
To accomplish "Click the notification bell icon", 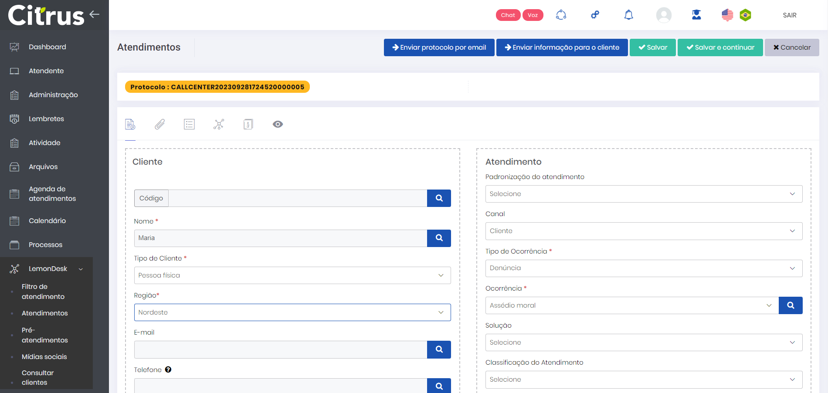I will (628, 15).
